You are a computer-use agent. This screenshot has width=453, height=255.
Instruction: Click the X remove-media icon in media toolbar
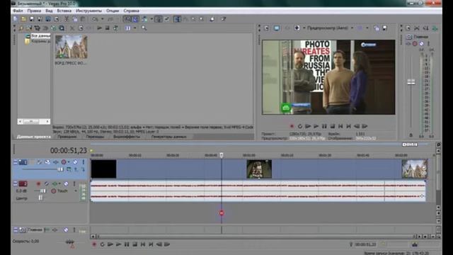[x=72, y=28]
